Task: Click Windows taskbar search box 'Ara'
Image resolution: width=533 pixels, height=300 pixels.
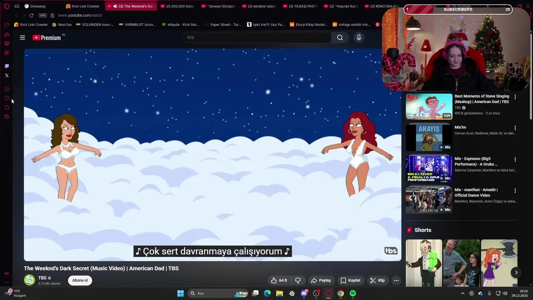Action: click(218, 293)
